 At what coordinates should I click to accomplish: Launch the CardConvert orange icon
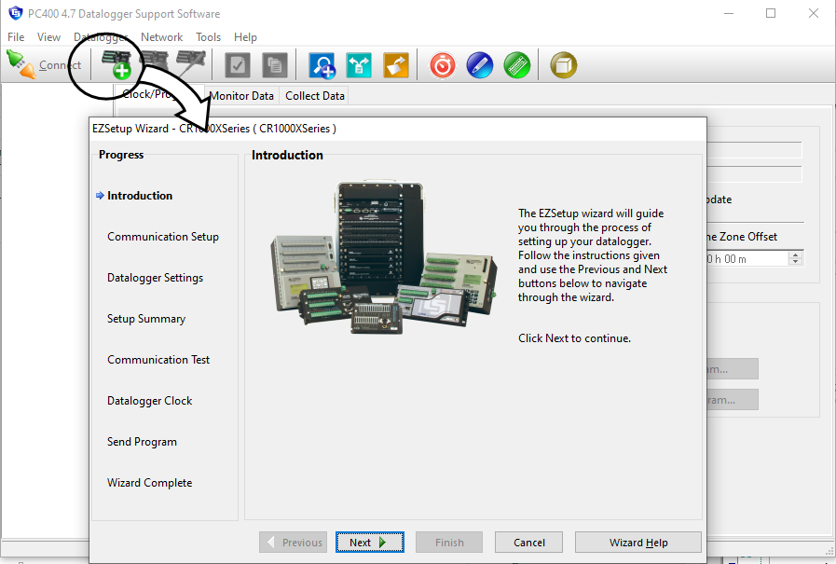[395, 65]
